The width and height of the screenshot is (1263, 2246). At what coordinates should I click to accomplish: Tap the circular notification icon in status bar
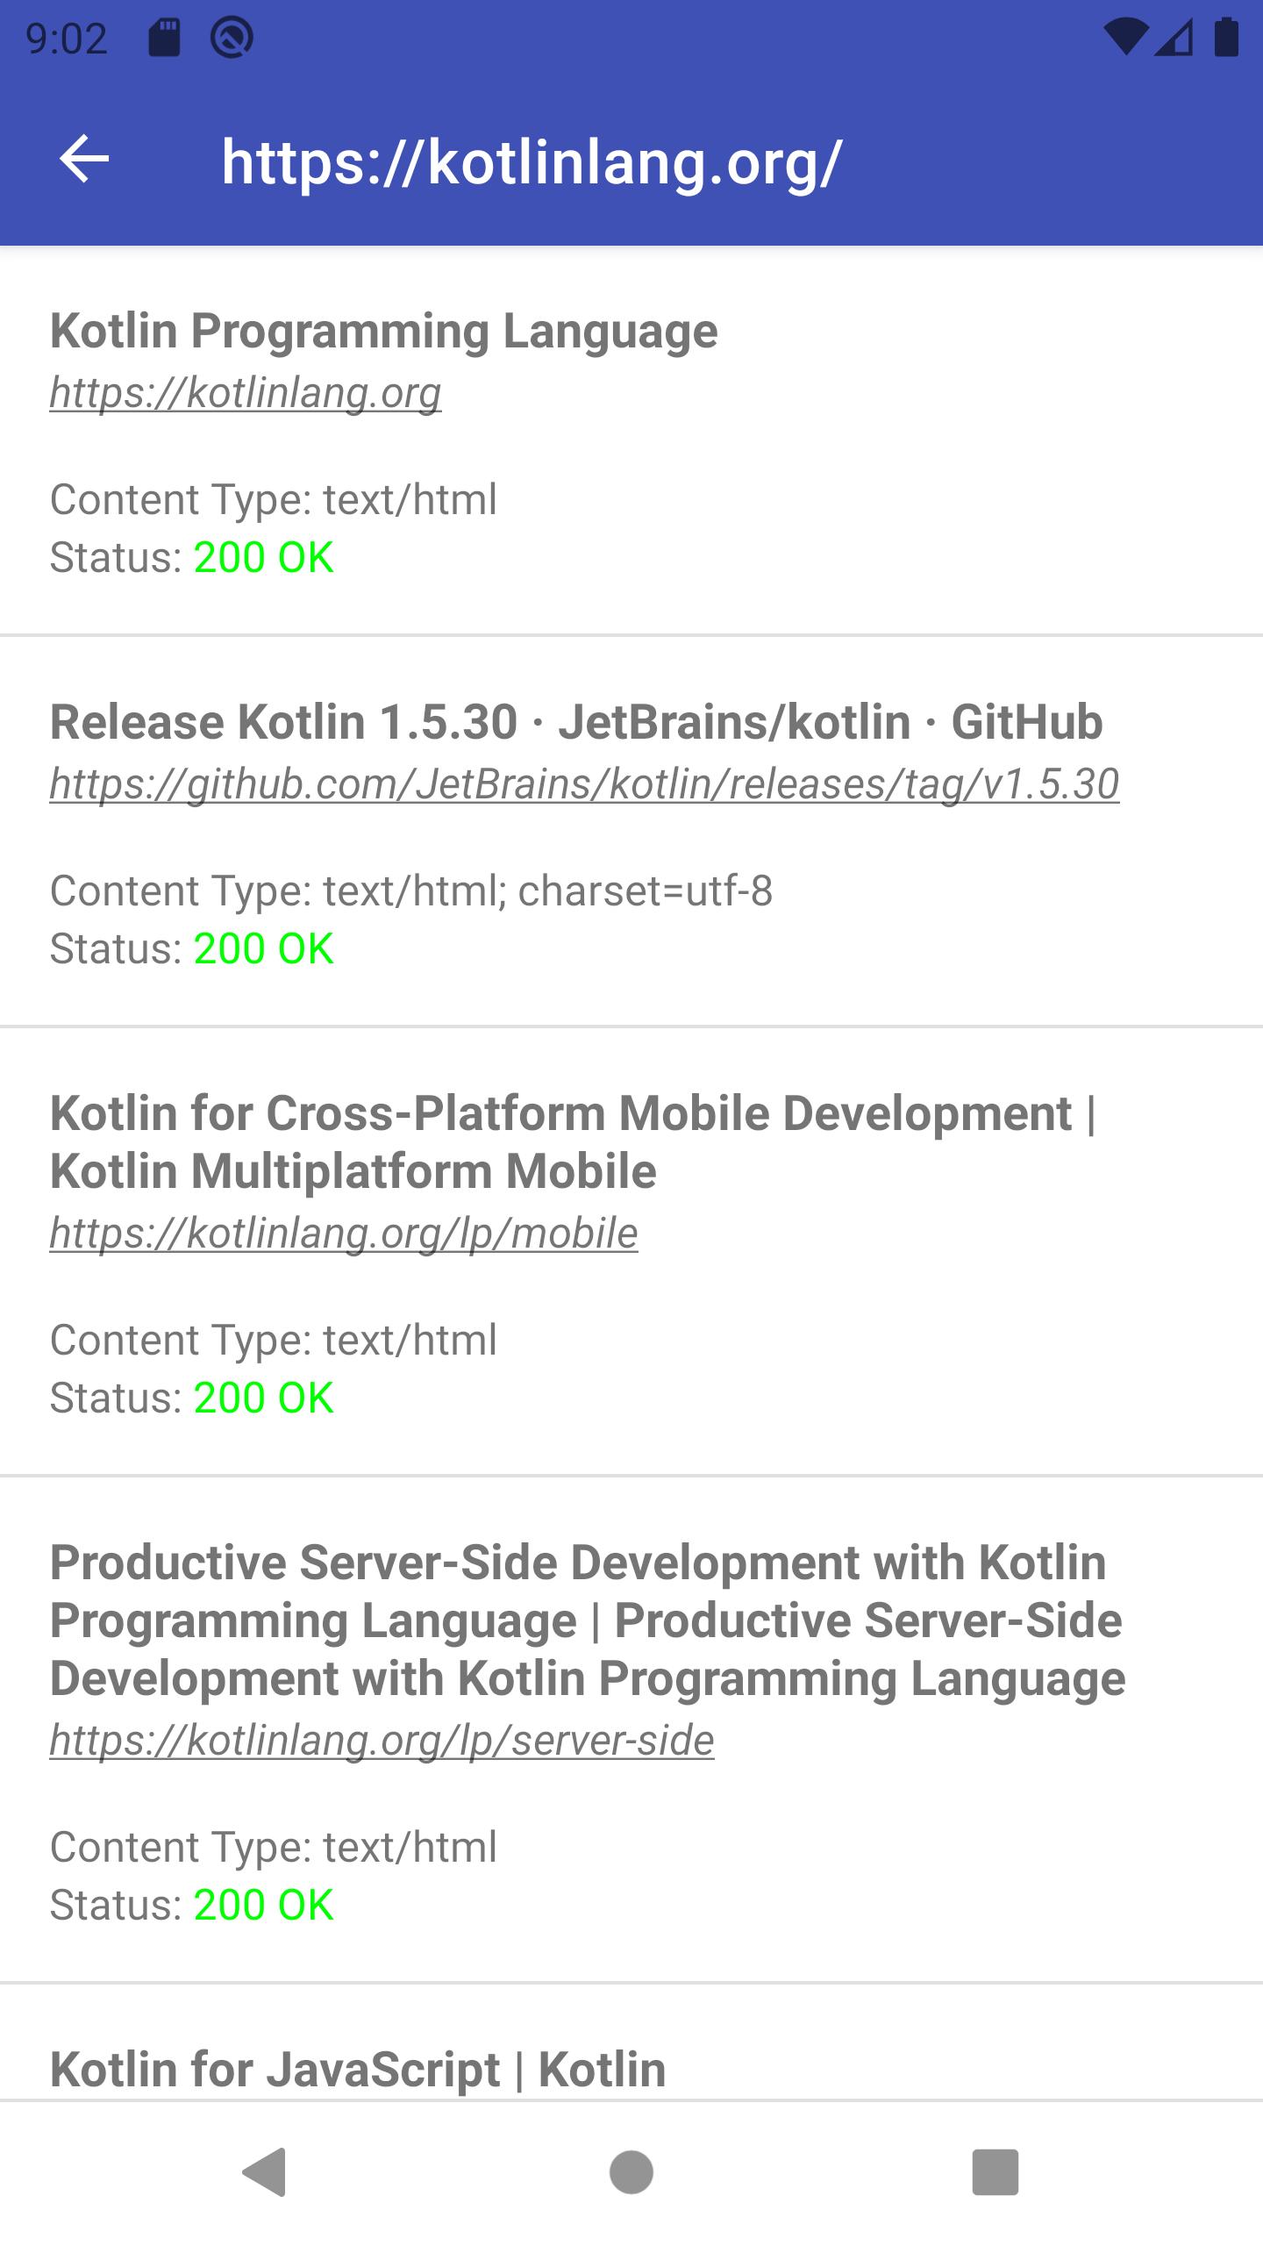232,38
